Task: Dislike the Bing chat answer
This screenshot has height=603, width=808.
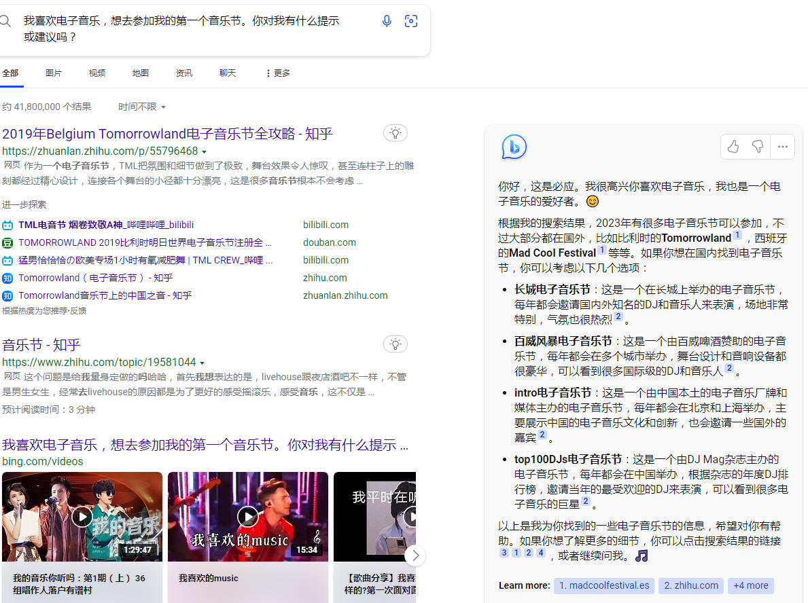Action: tap(758, 147)
